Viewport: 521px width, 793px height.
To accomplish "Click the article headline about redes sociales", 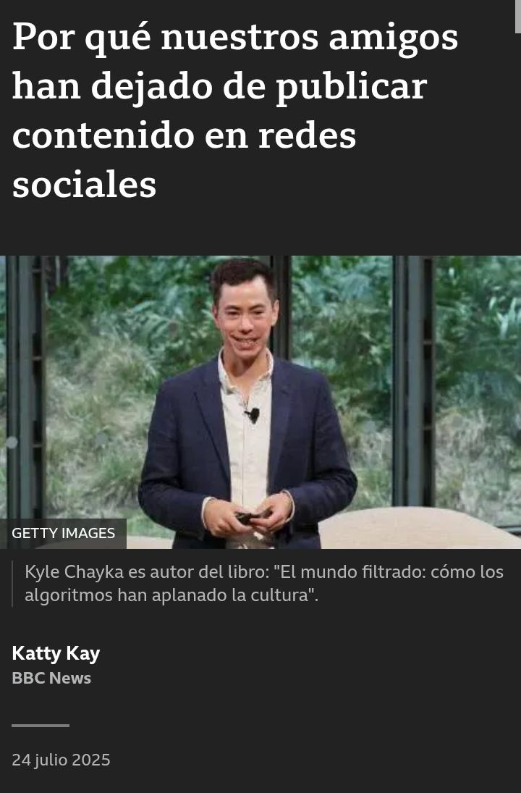I will (235, 110).
